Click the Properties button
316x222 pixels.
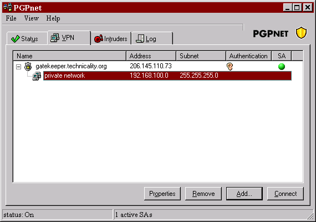tap(162, 194)
